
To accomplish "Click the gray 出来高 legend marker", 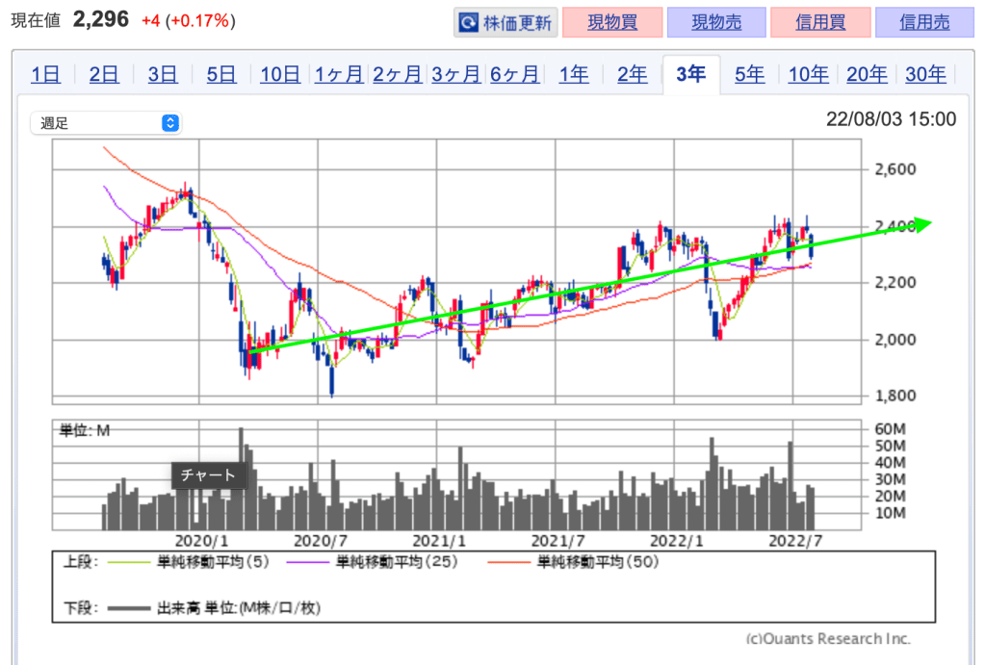I will 128,607.
